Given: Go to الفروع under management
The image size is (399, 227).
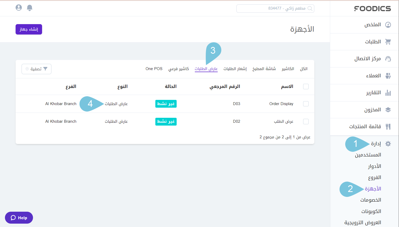Looking at the screenshot, I should 375,178.
